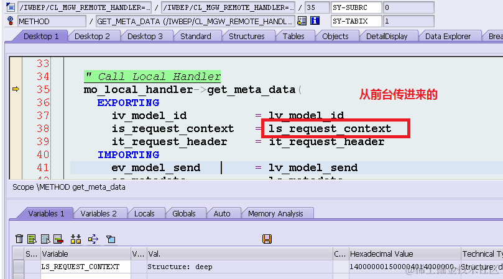503x279 pixels.
Task: Open the Desktop 3 tab
Action: [x=145, y=36]
